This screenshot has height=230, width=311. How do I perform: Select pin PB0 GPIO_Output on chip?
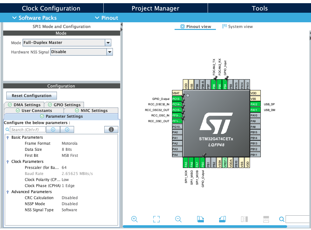203,163
